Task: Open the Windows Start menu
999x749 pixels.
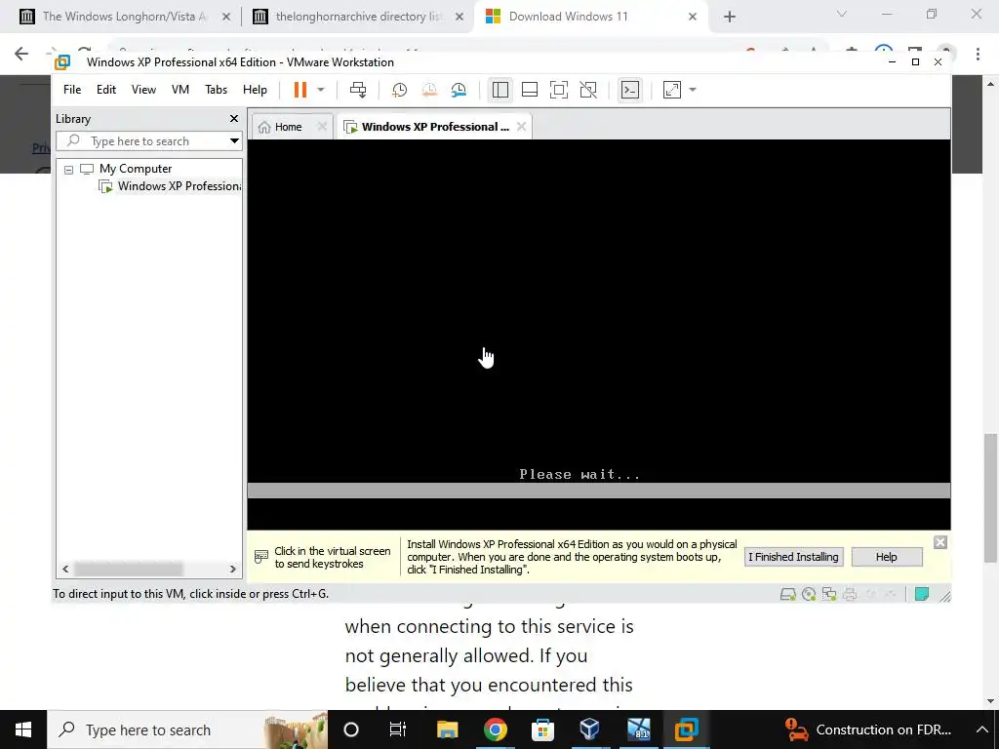Action: click(23, 729)
